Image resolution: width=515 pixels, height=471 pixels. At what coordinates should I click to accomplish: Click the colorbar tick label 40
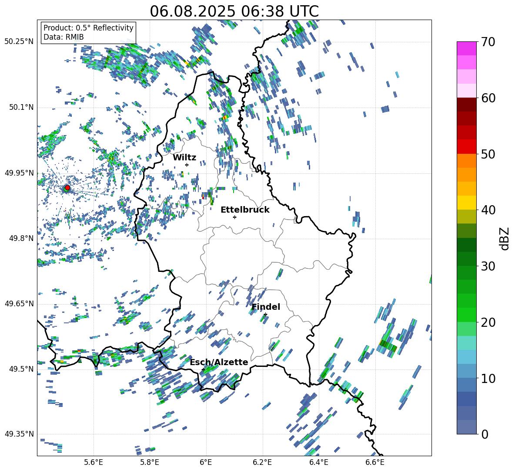point(488,210)
